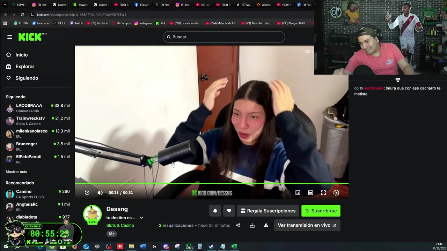Screen dimensions: 447x251
Task: Open Trainwreckstv channel
Action: click(37, 121)
